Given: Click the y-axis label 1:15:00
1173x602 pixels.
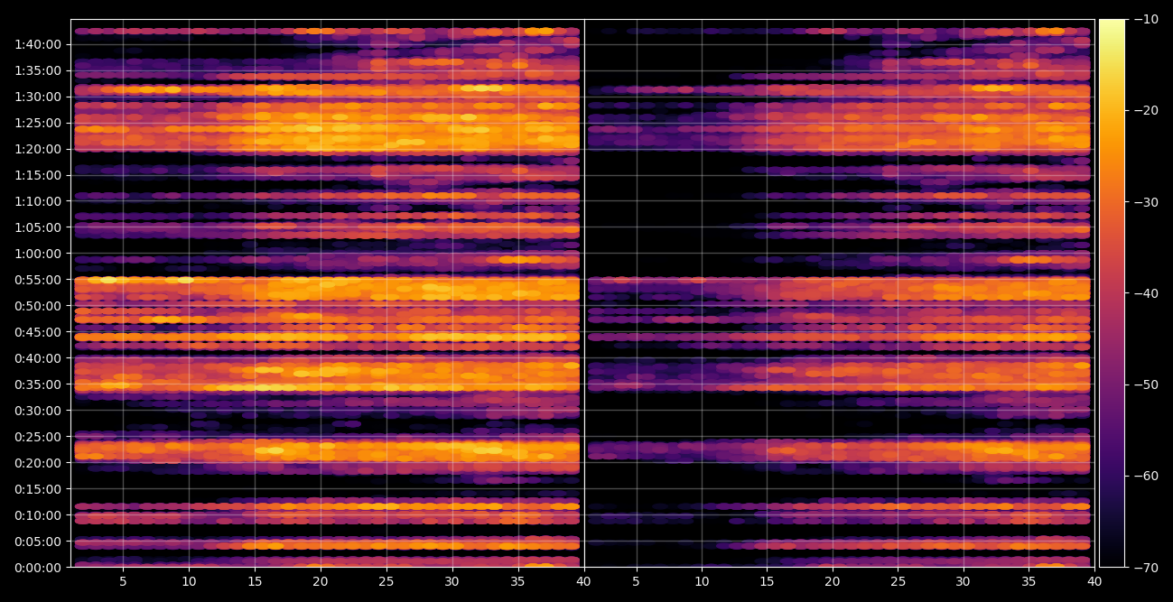Looking at the screenshot, I should pyautogui.click(x=38, y=175).
